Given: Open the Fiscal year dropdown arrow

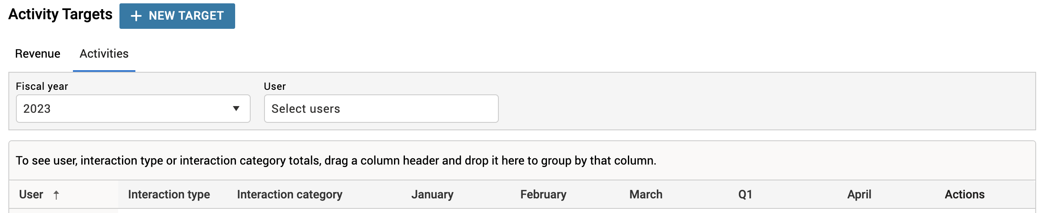Looking at the screenshot, I should 236,109.
